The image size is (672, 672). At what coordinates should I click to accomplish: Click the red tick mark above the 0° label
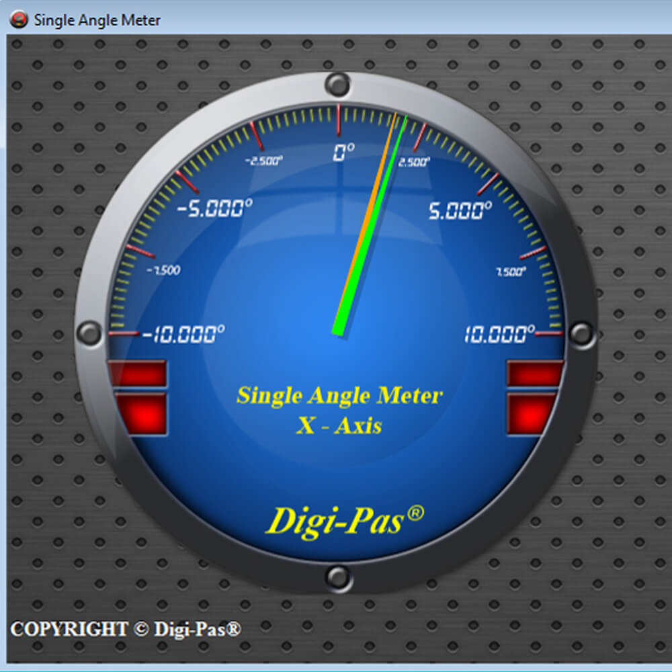click(x=339, y=120)
